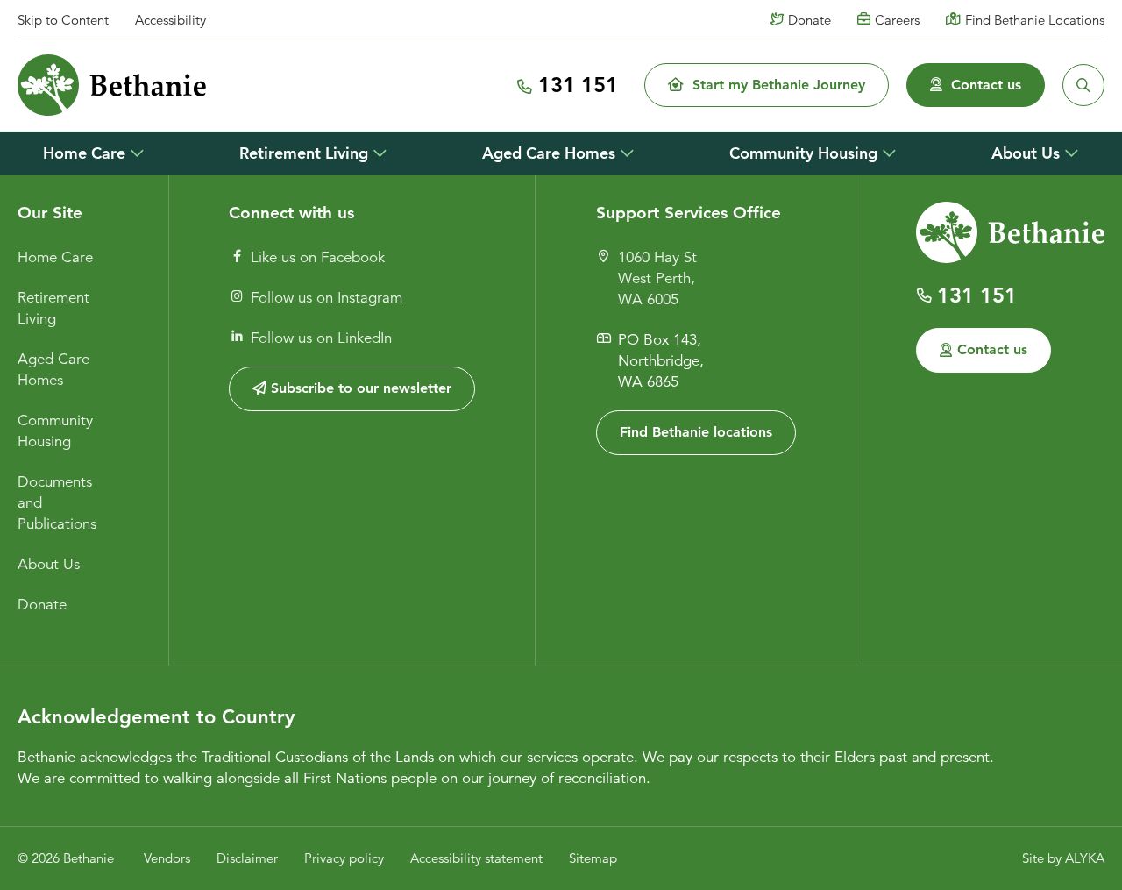Click the Find Bethanie locations footer button

click(696, 432)
